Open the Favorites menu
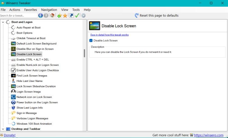 (x=30, y=10)
